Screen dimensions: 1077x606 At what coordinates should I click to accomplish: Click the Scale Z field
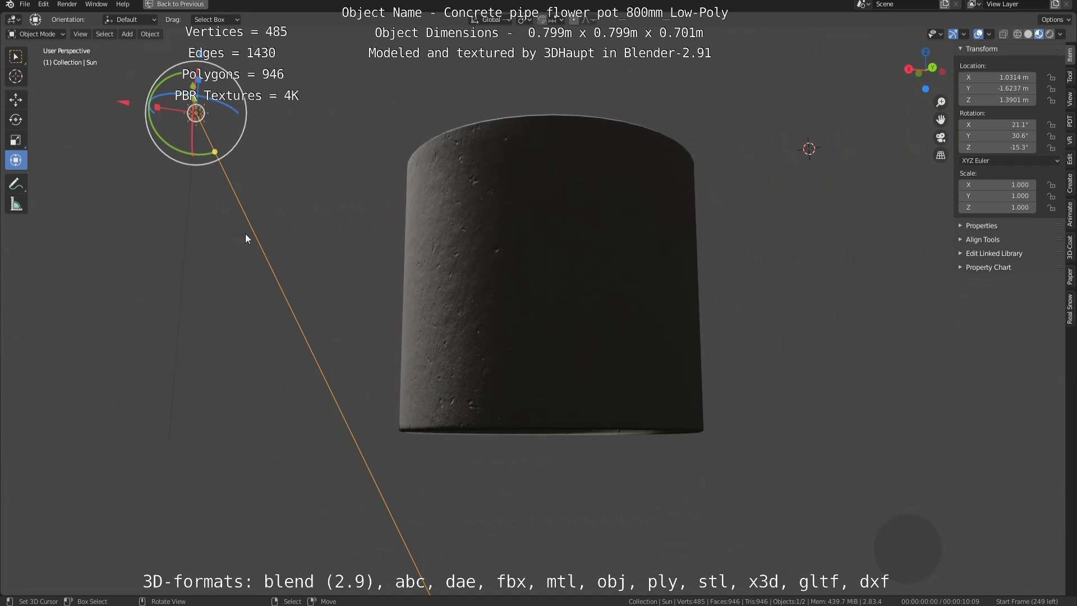997,208
